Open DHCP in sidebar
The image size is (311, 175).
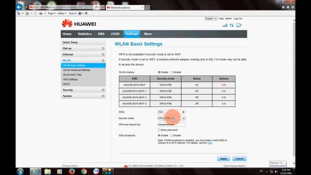67,84
